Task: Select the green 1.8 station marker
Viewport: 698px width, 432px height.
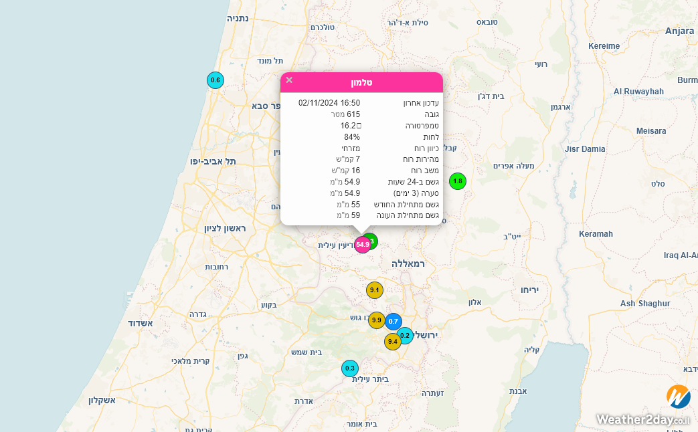Action: click(458, 181)
